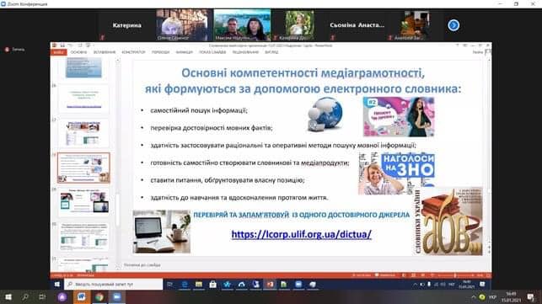Select the #2 pink banner image

[x=399, y=117]
